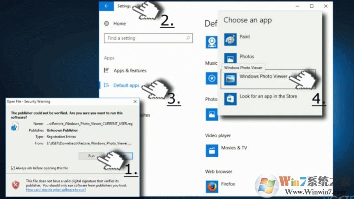Open the Look for an app in the Store icon

pyautogui.click(x=230, y=99)
